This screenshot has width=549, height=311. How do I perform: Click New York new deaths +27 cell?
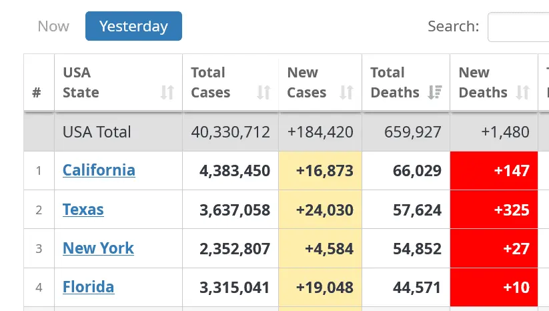click(494, 249)
